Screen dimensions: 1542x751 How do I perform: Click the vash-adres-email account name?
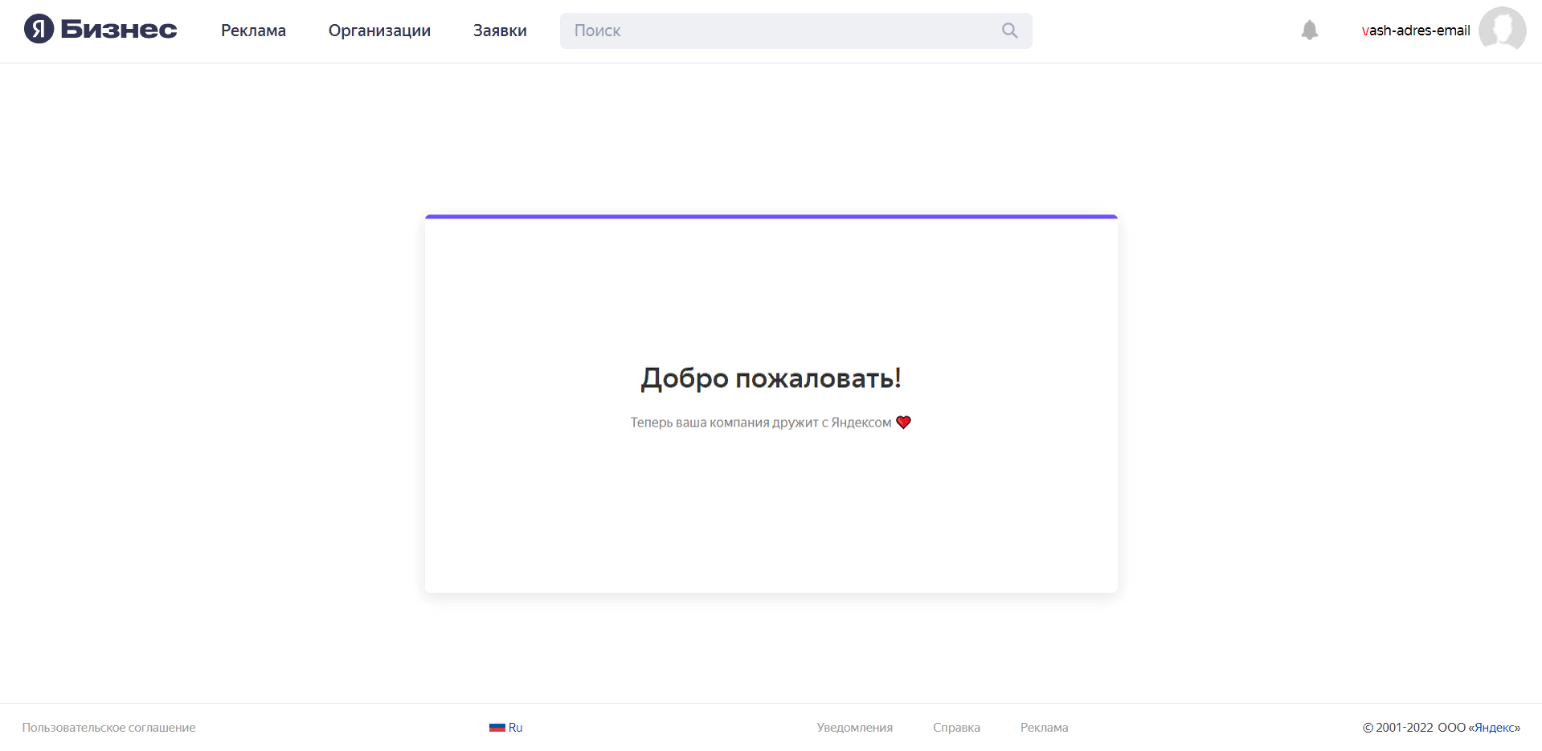[1416, 31]
